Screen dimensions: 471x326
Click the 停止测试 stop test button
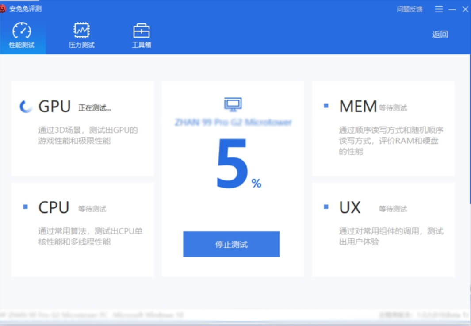pos(231,244)
